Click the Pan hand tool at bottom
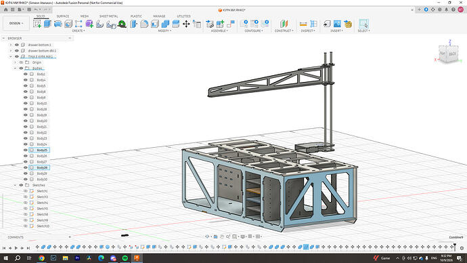The height and width of the screenshot is (263, 467). pos(222,237)
